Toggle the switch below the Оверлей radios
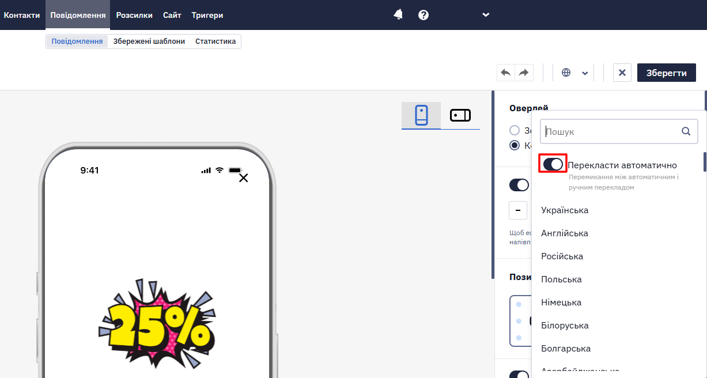The image size is (707, 378). [519, 185]
